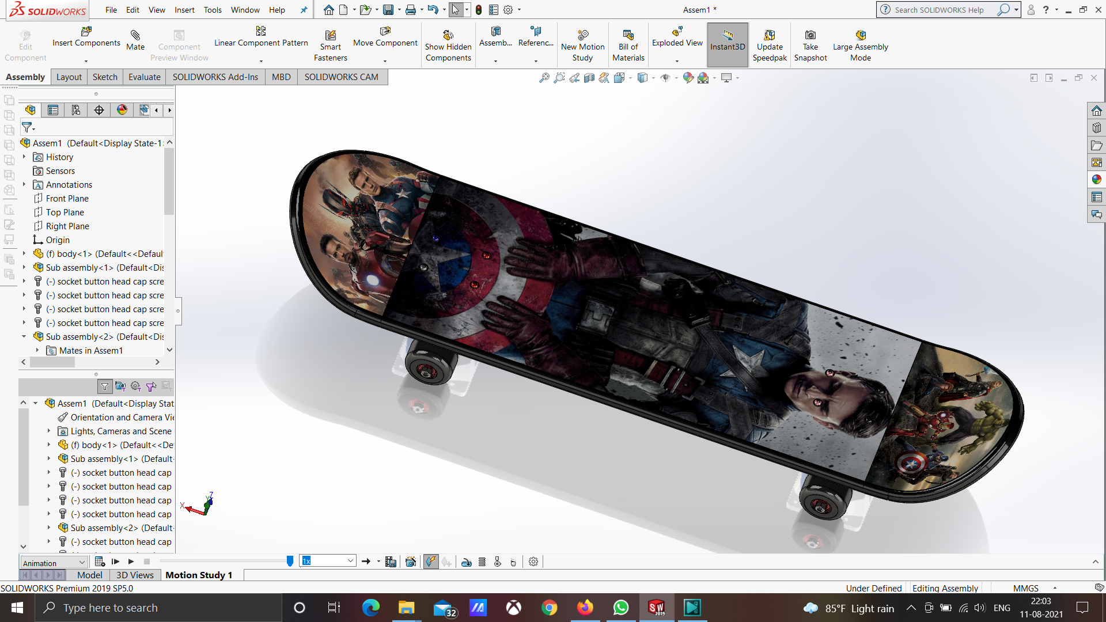Image resolution: width=1106 pixels, height=622 pixels.
Task: Open the File Explorer task pane folder icon
Action: pyautogui.click(x=1096, y=145)
